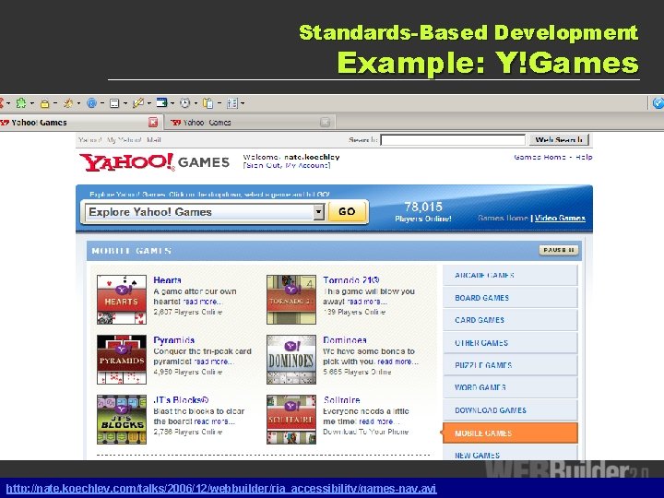Open the JT's Blocks game thumbnail
Viewport: 664px width, 498px height.
point(122,420)
